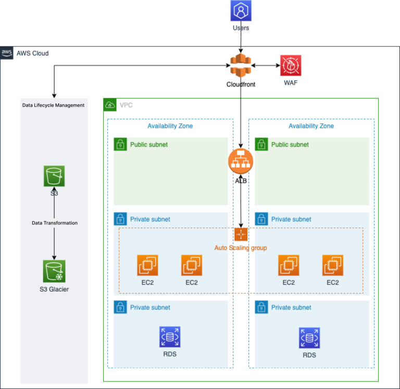Click left zone's RDS Private subnet lock icon
This screenshot has width=400, height=389.
pyautogui.click(x=120, y=307)
